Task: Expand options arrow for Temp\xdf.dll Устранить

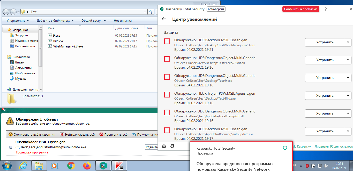Action: [x=348, y=113]
